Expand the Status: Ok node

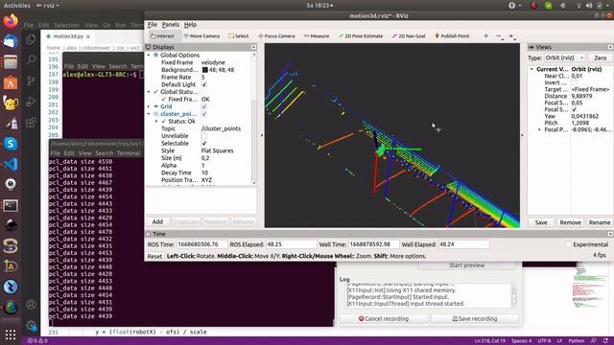[156, 122]
